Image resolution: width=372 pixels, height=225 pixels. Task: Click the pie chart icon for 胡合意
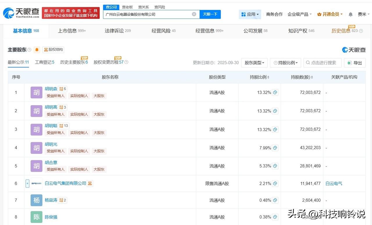tap(275, 166)
